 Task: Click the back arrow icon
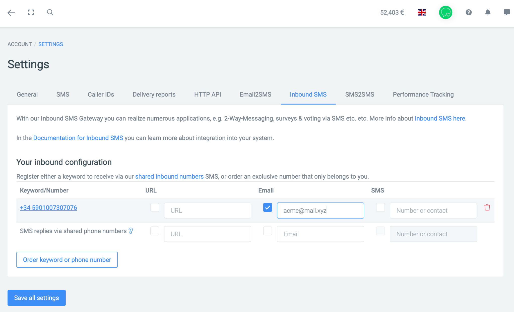click(11, 13)
